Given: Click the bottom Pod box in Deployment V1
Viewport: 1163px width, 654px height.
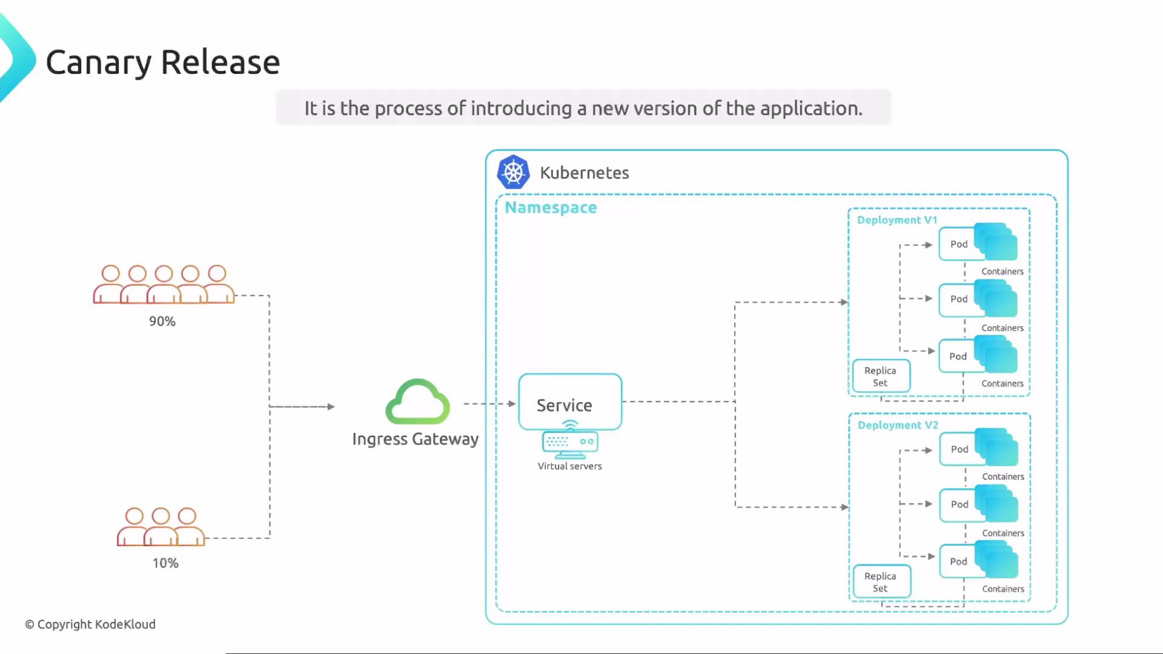Looking at the screenshot, I should pos(958,356).
